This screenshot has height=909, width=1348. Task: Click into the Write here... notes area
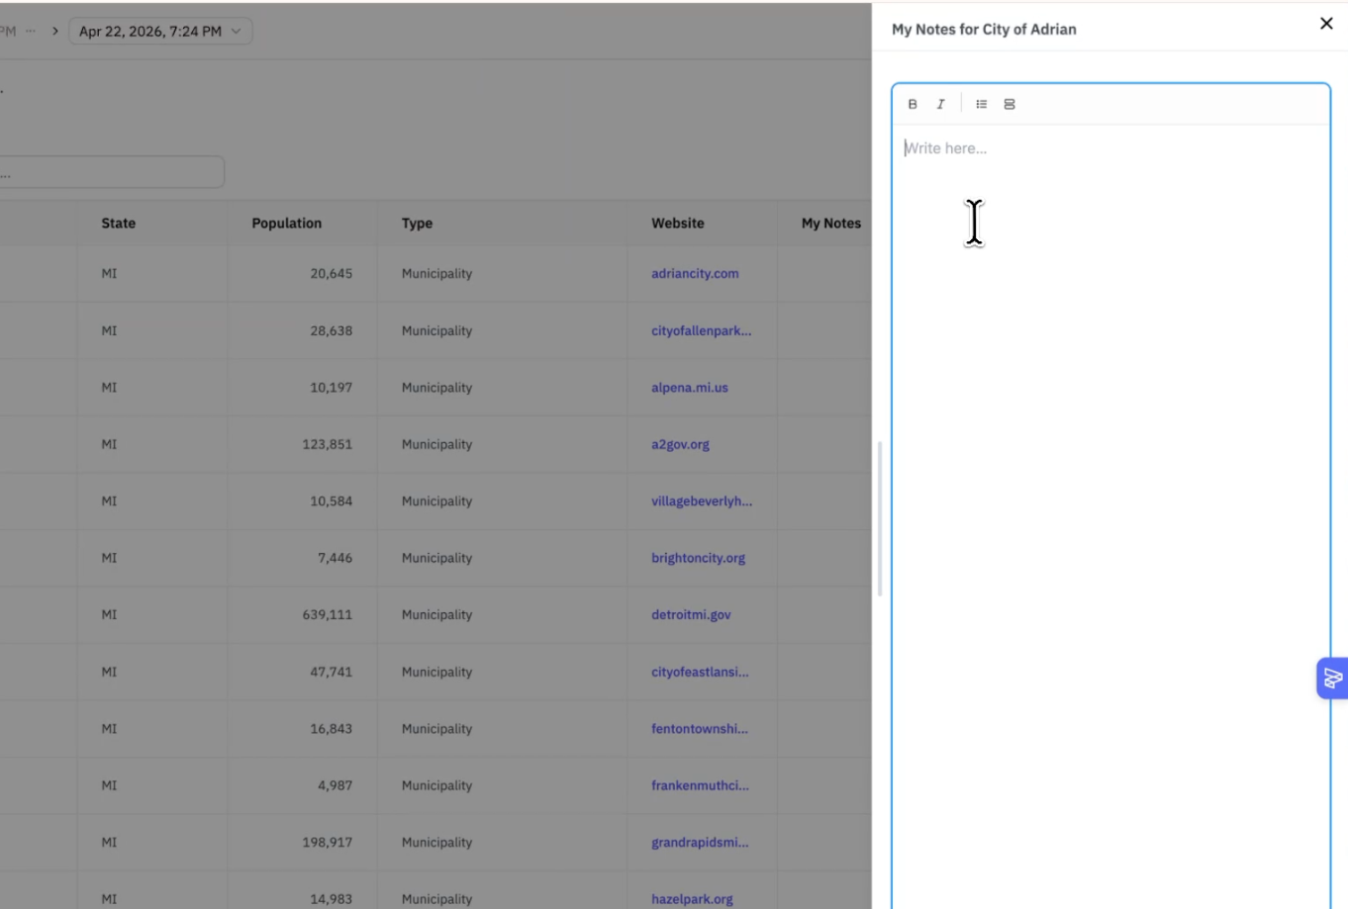(x=1110, y=514)
